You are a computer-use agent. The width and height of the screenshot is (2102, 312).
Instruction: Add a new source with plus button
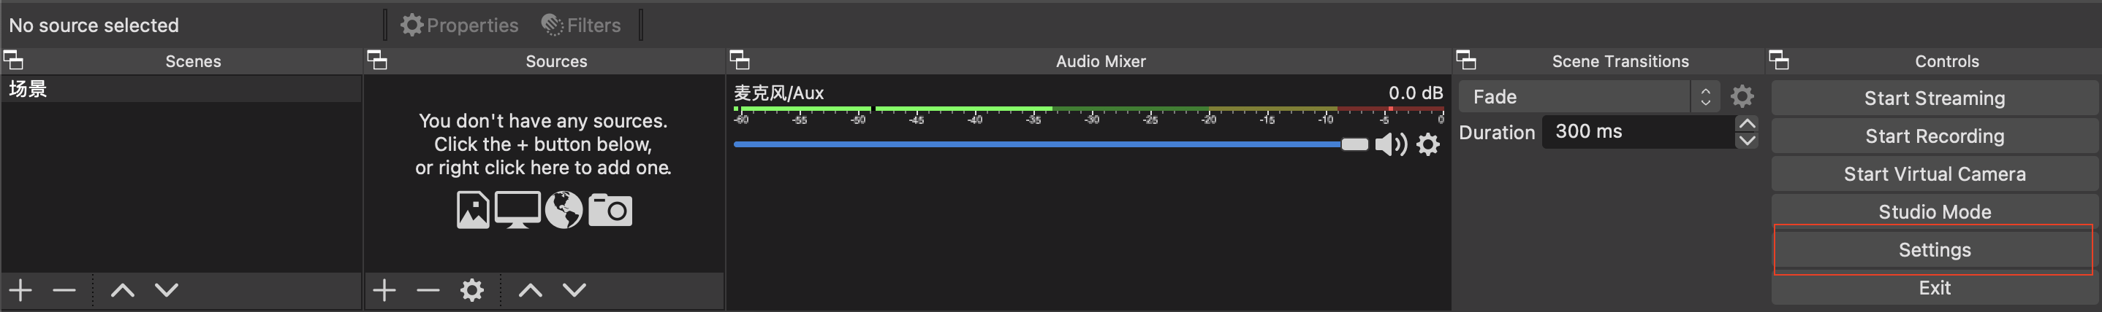pyautogui.click(x=384, y=290)
